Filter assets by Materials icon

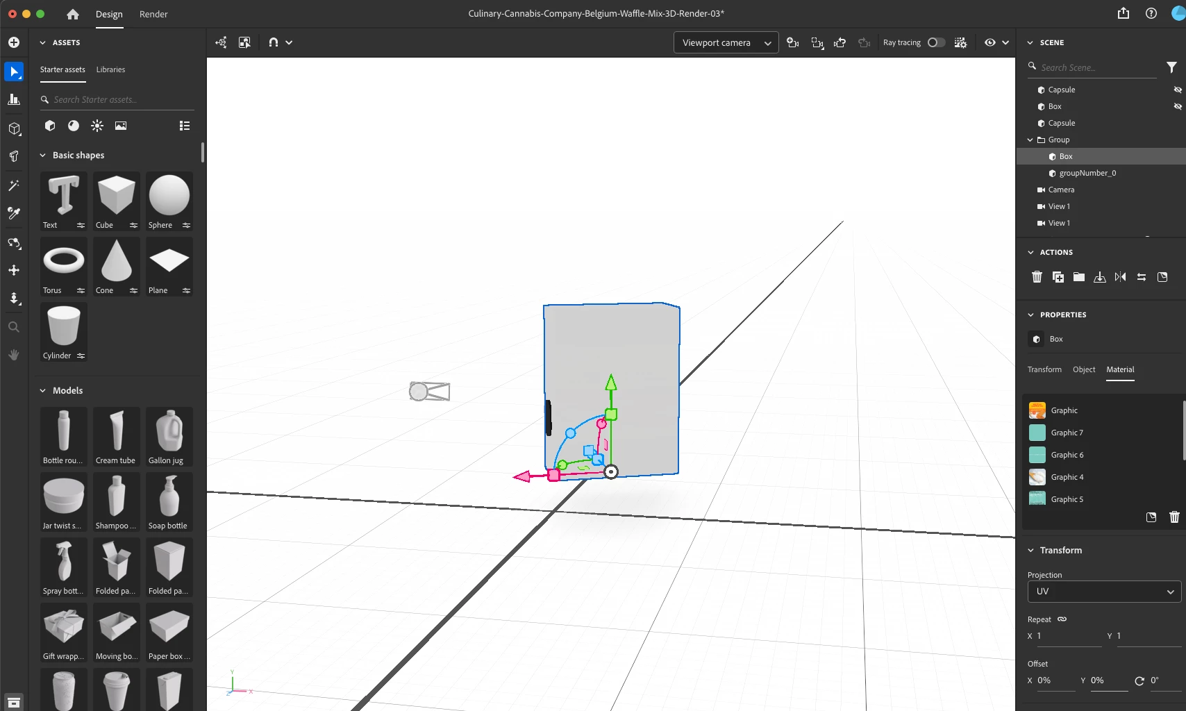(x=74, y=126)
